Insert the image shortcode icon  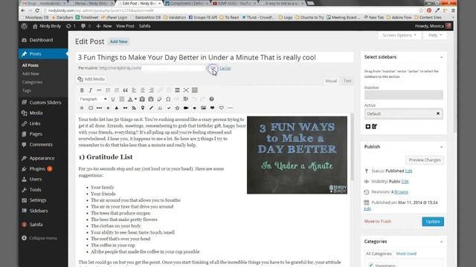tap(203, 108)
